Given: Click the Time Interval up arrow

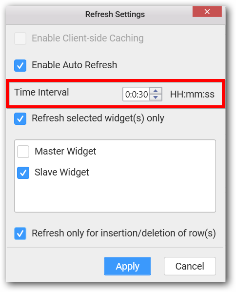Looking at the screenshot, I should 156,91.
